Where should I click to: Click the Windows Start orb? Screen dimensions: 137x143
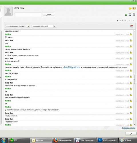click(x=3, y=140)
